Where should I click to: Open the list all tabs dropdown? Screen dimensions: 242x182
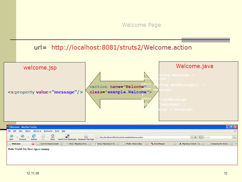point(236,144)
